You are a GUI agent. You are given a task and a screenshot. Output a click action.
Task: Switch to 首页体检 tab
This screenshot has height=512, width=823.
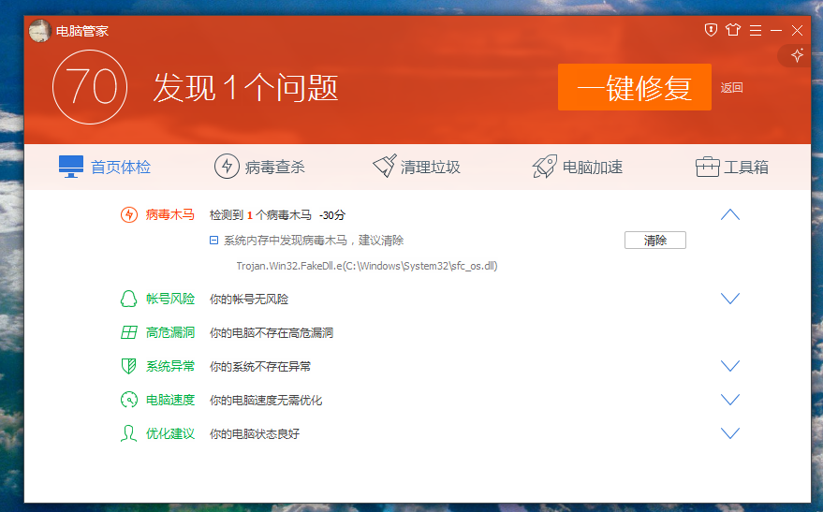[x=105, y=167]
